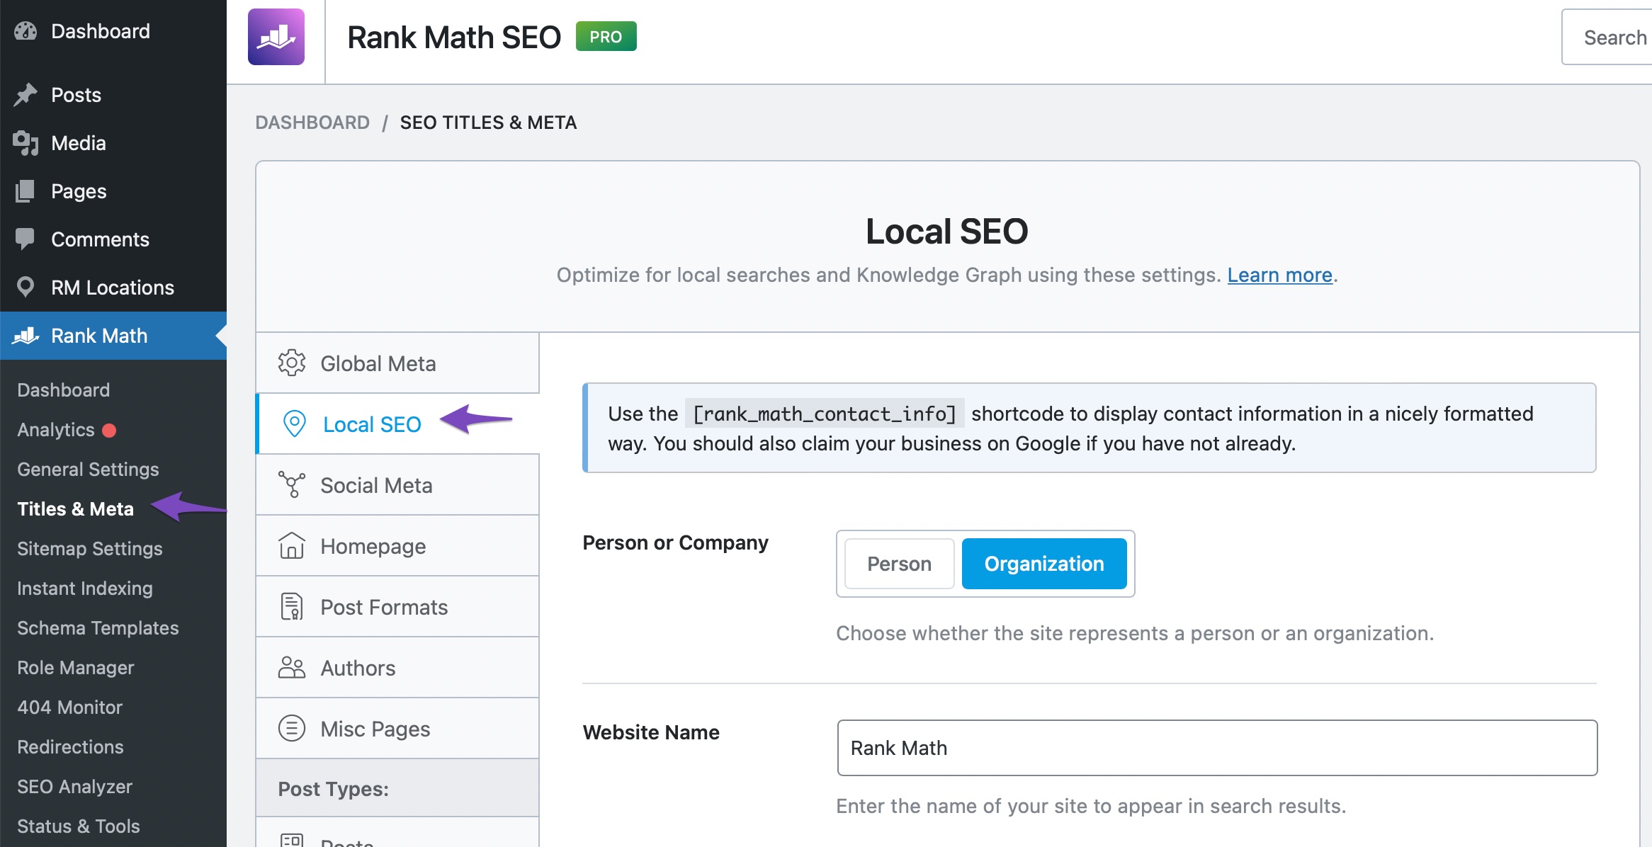Click the Misc Pages list icon
The width and height of the screenshot is (1652, 847).
291,728
